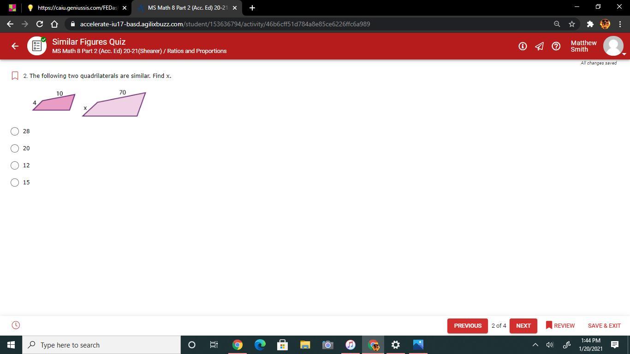Open the REVIEW page
Viewport: 630px width, 354px height.
click(x=560, y=325)
